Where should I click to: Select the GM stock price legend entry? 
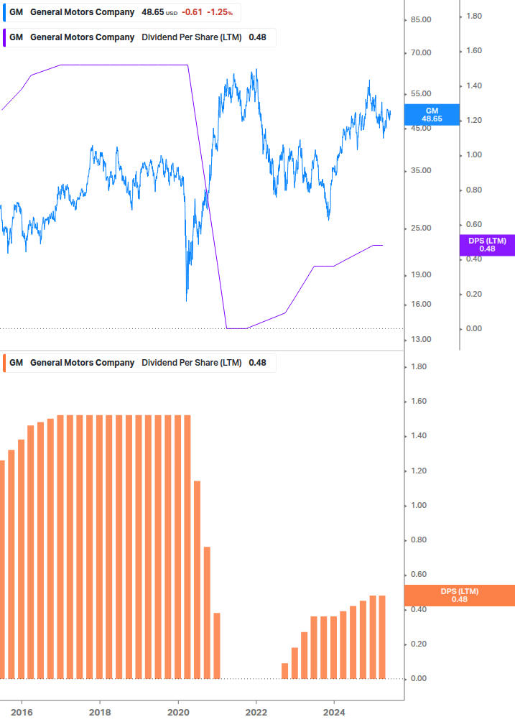(122, 12)
